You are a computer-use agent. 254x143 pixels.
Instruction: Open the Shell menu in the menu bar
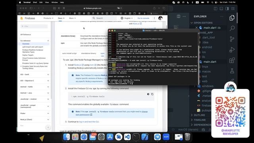(x=35, y=2)
